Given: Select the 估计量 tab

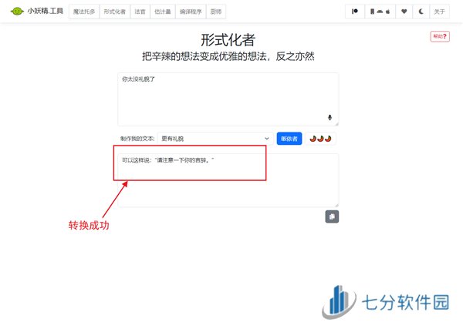Looking at the screenshot, I should [163, 12].
